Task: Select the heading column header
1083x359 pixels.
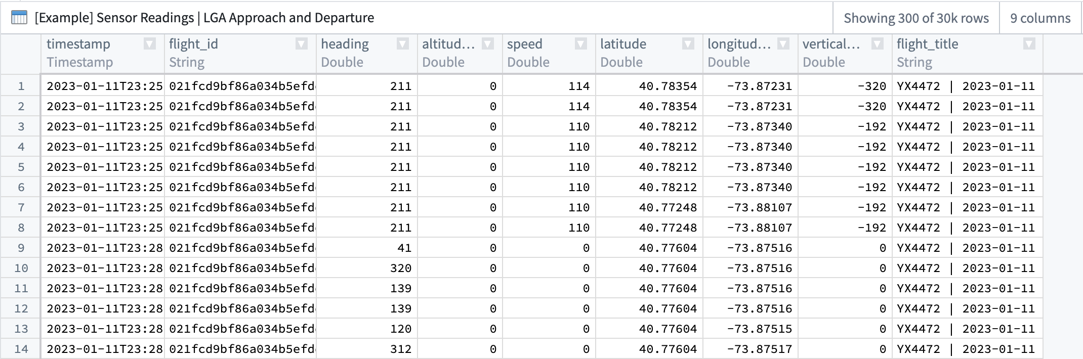Action: (367, 53)
